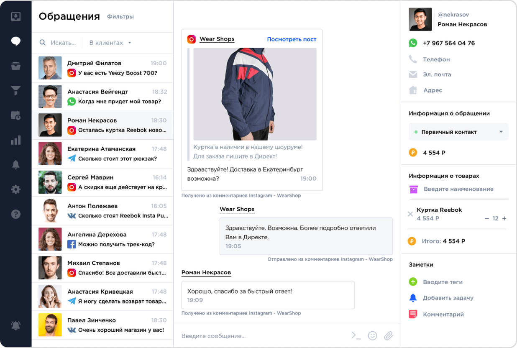Click the search magnifier icon
517x348 pixels.
pos(43,43)
